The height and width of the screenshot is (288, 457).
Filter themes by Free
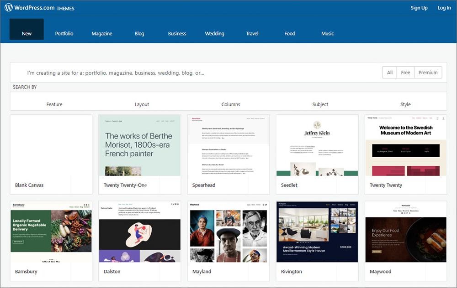pyautogui.click(x=405, y=72)
